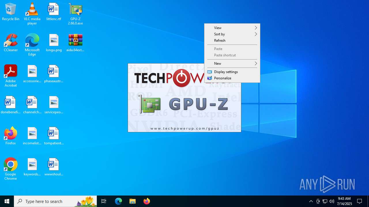Screen dimensions: 369x207
Task: Select the keywords... image file
Action: (x=32, y=167)
